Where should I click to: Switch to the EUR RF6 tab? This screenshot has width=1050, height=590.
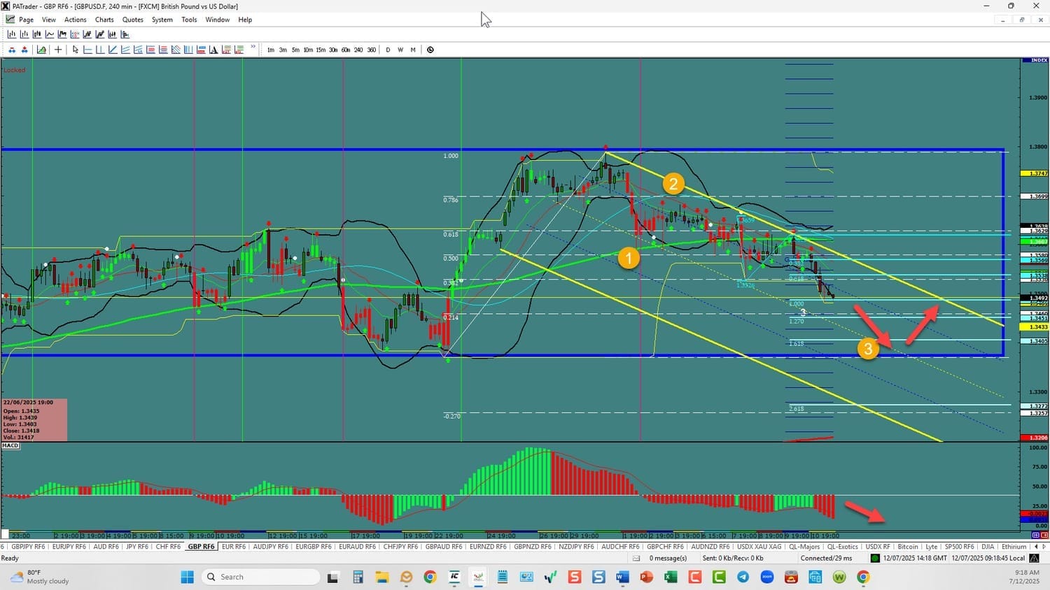[234, 547]
